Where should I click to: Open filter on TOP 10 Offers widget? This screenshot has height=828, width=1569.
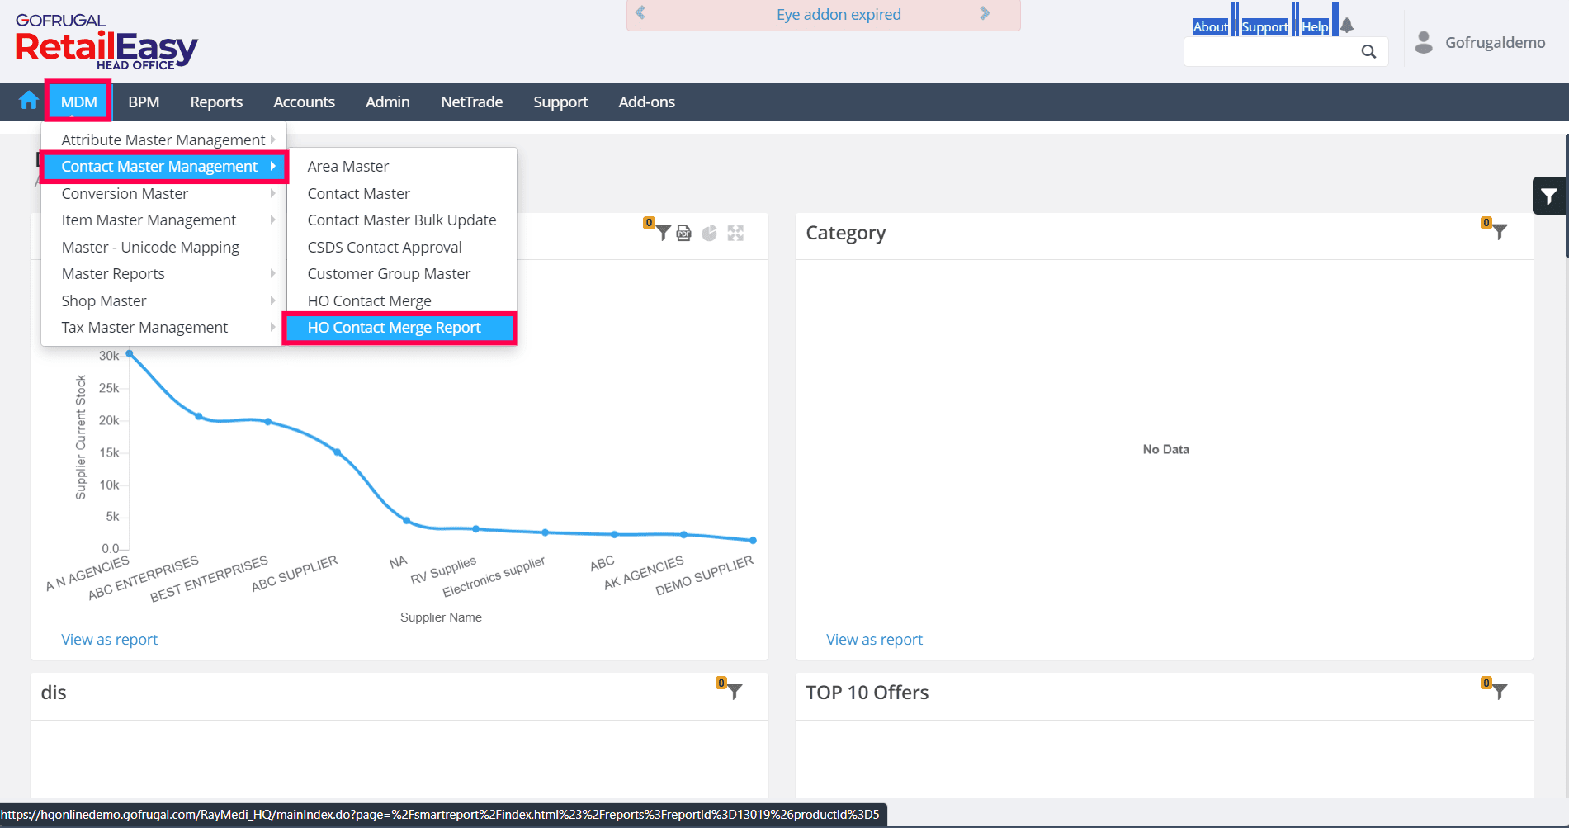click(x=1500, y=692)
